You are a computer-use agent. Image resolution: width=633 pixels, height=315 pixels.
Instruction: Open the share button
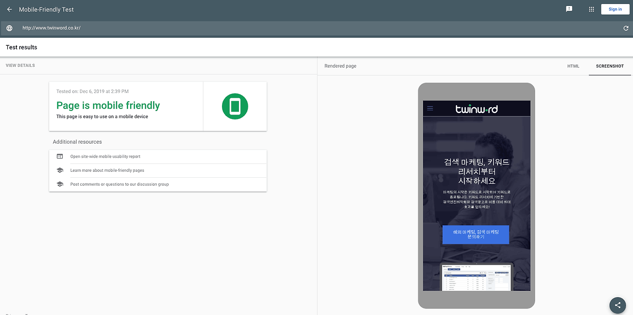(617, 305)
